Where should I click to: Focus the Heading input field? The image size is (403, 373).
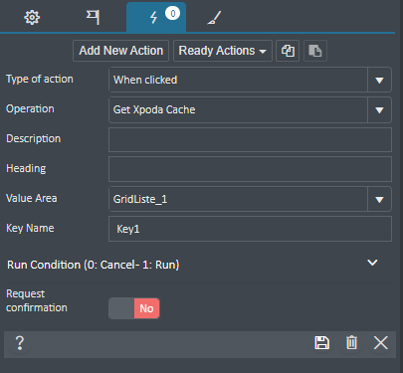250,169
